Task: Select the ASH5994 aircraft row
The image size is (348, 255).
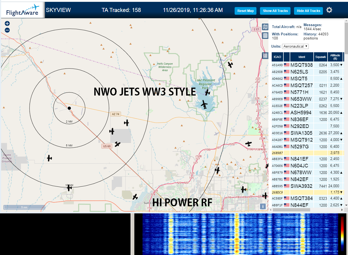Action: point(307,112)
